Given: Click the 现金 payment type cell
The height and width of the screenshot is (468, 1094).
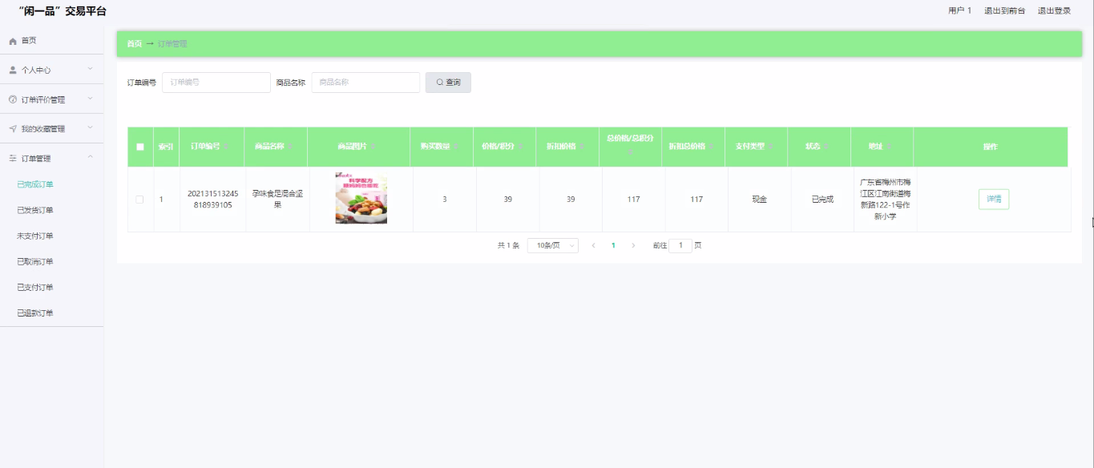Looking at the screenshot, I should [759, 200].
